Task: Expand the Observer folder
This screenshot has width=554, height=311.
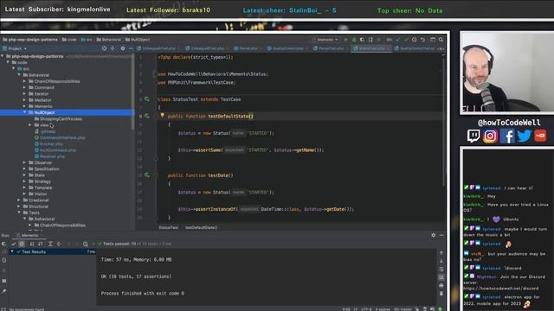Action: [25, 162]
